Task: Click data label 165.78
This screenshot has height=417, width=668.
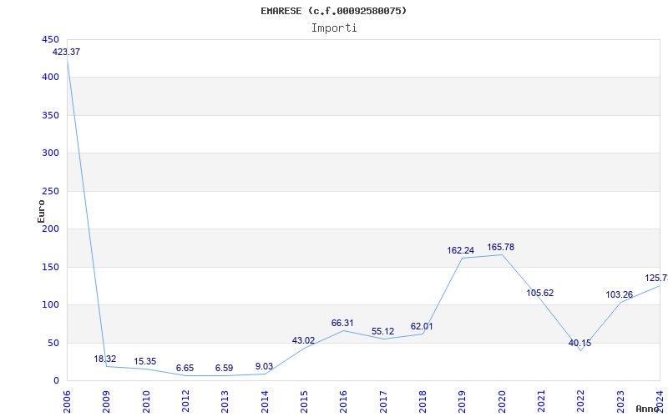Action: pyautogui.click(x=500, y=247)
